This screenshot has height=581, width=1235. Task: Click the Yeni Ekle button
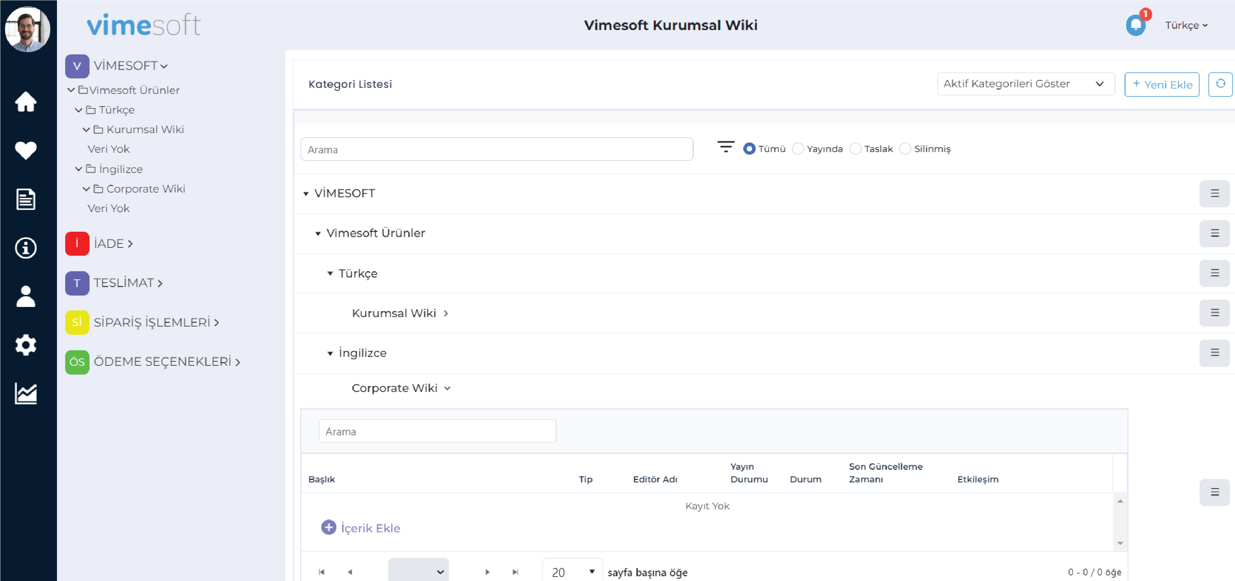tap(1163, 84)
